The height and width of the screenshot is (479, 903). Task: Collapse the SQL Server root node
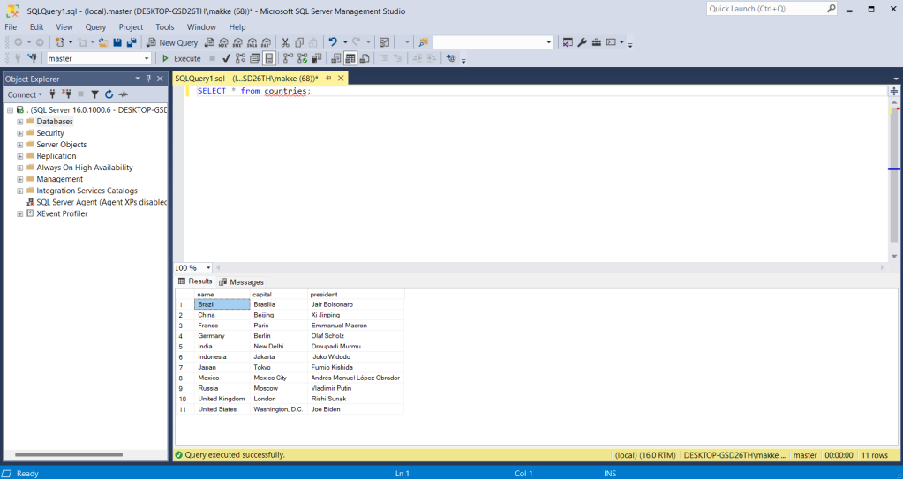pyautogui.click(x=10, y=110)
